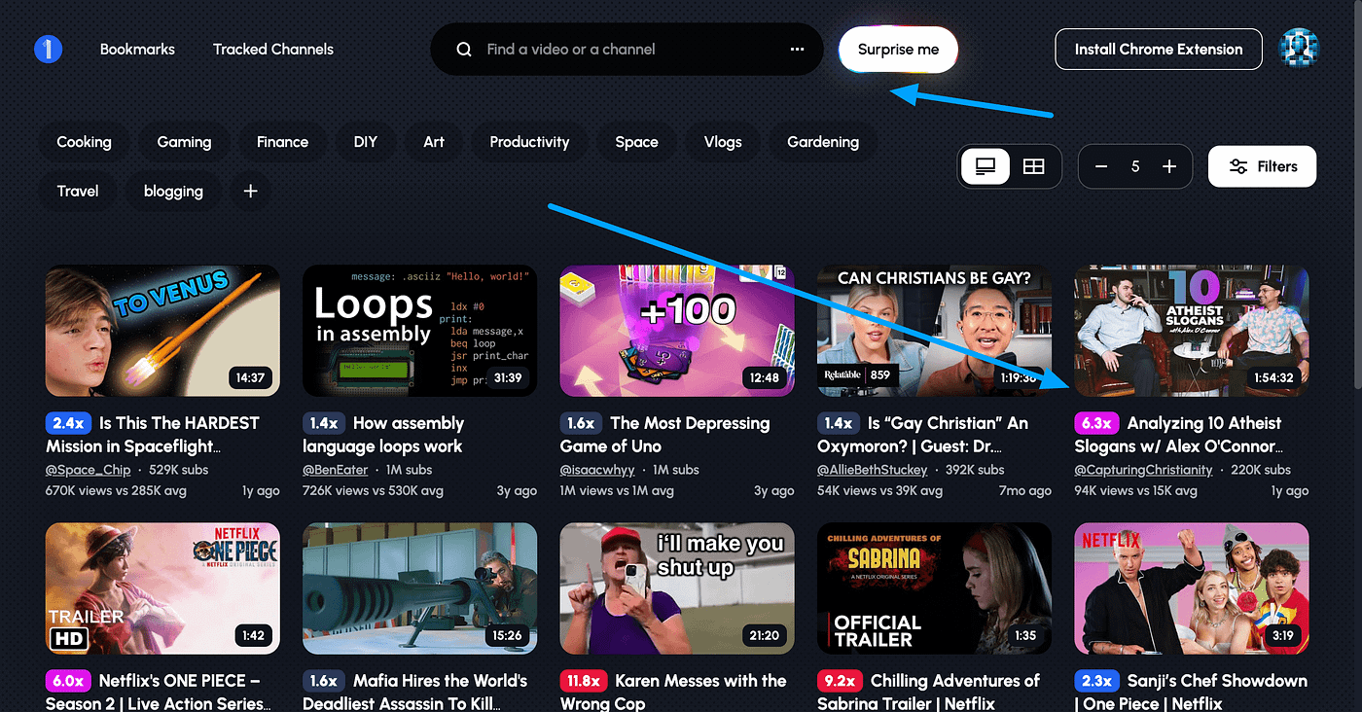Screen dimensions: 1362x712
Task: Click the Surprise me button
Action: point(899,50)
